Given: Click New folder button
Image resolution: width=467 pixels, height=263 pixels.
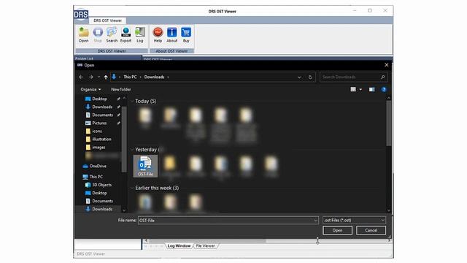Looking at the screenshot, I should [121, 89].
